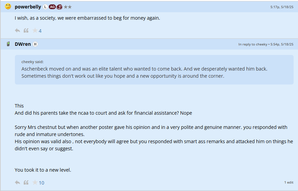This screenshot has width=298, height=191.
Task: Open DWren's user profile
Action: (23, 44)
